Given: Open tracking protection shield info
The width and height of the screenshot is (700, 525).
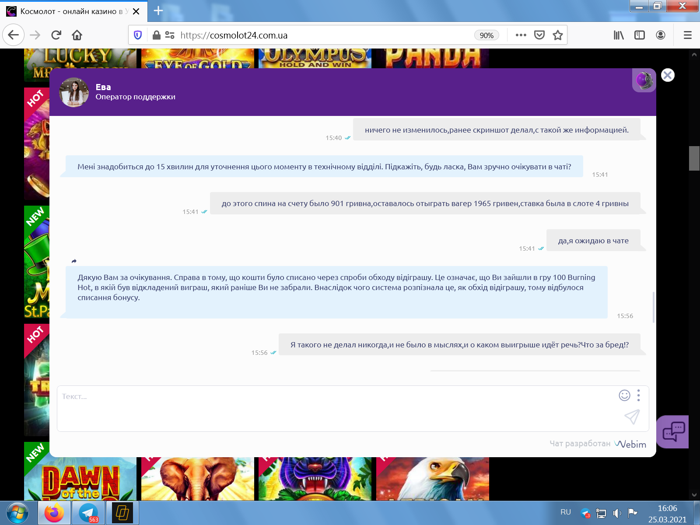Looking at the screenshot, I should pos(138,35).
